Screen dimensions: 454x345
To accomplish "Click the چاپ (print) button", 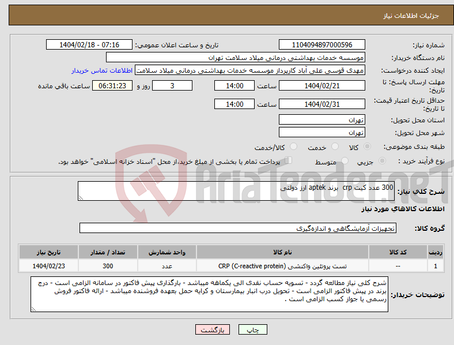I will point(252,329).
